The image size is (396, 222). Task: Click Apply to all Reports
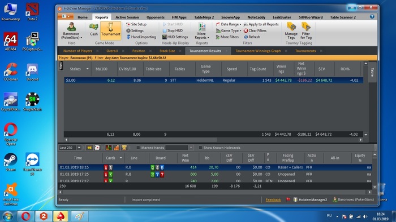tap(261, 24)
